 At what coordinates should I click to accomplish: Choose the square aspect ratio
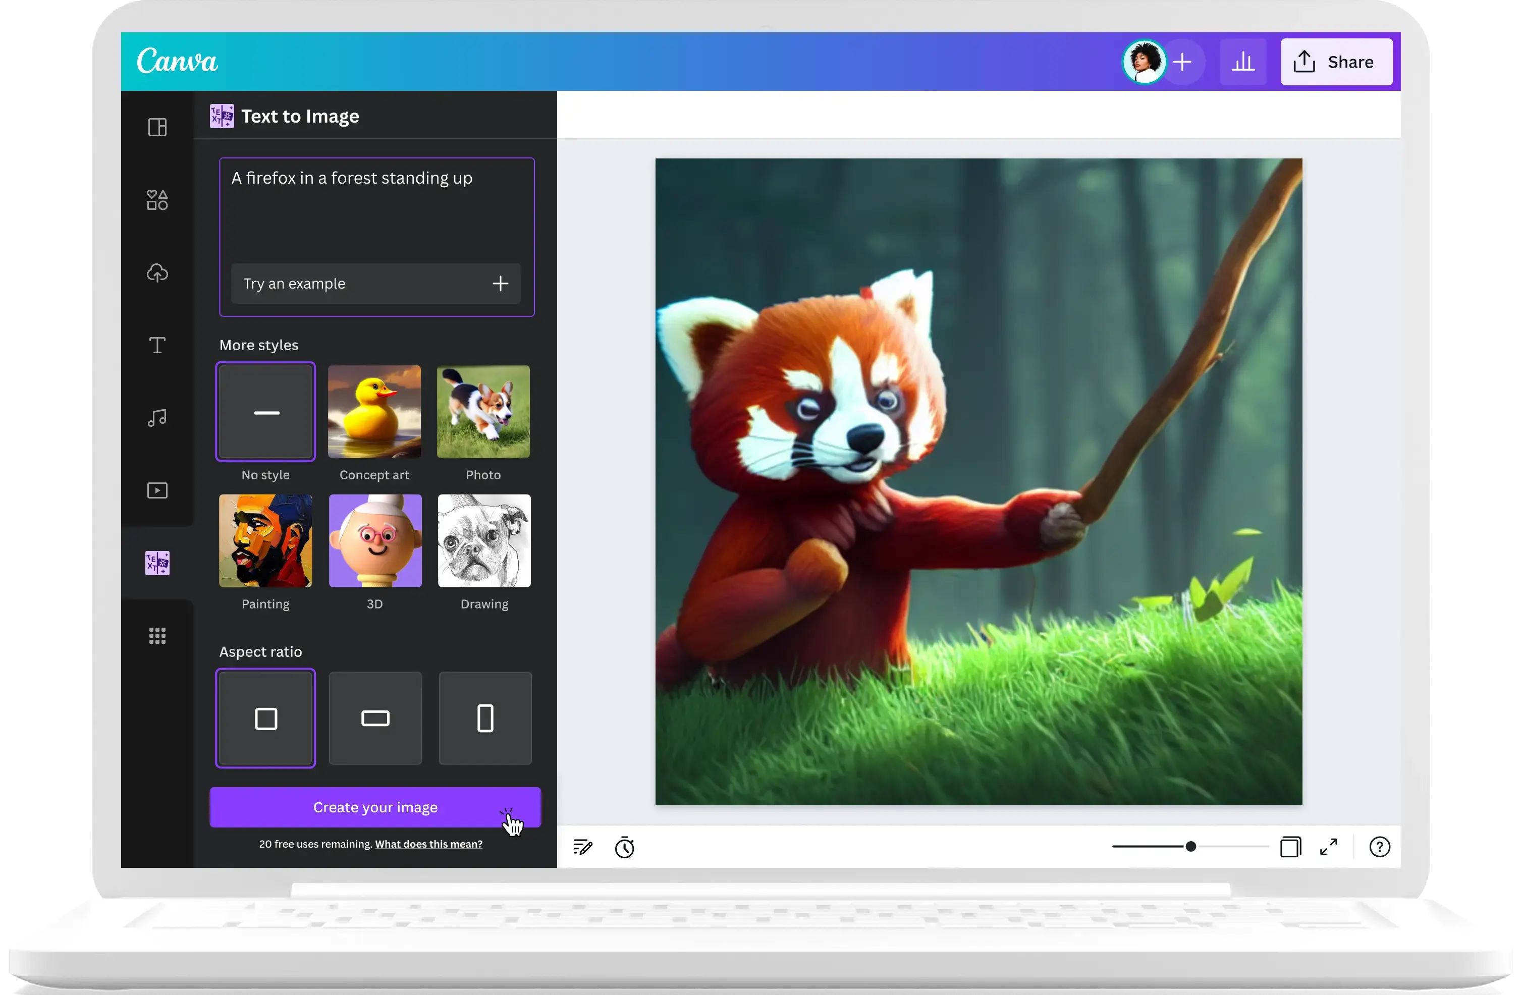265,718
